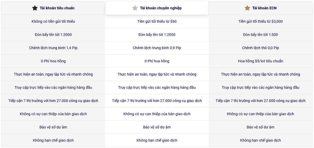314x148 pixels.
Task: Click 'Tiếp cận 7 thị trường' in Standard column
Action: pyautogui.click(x=53, y=101)
